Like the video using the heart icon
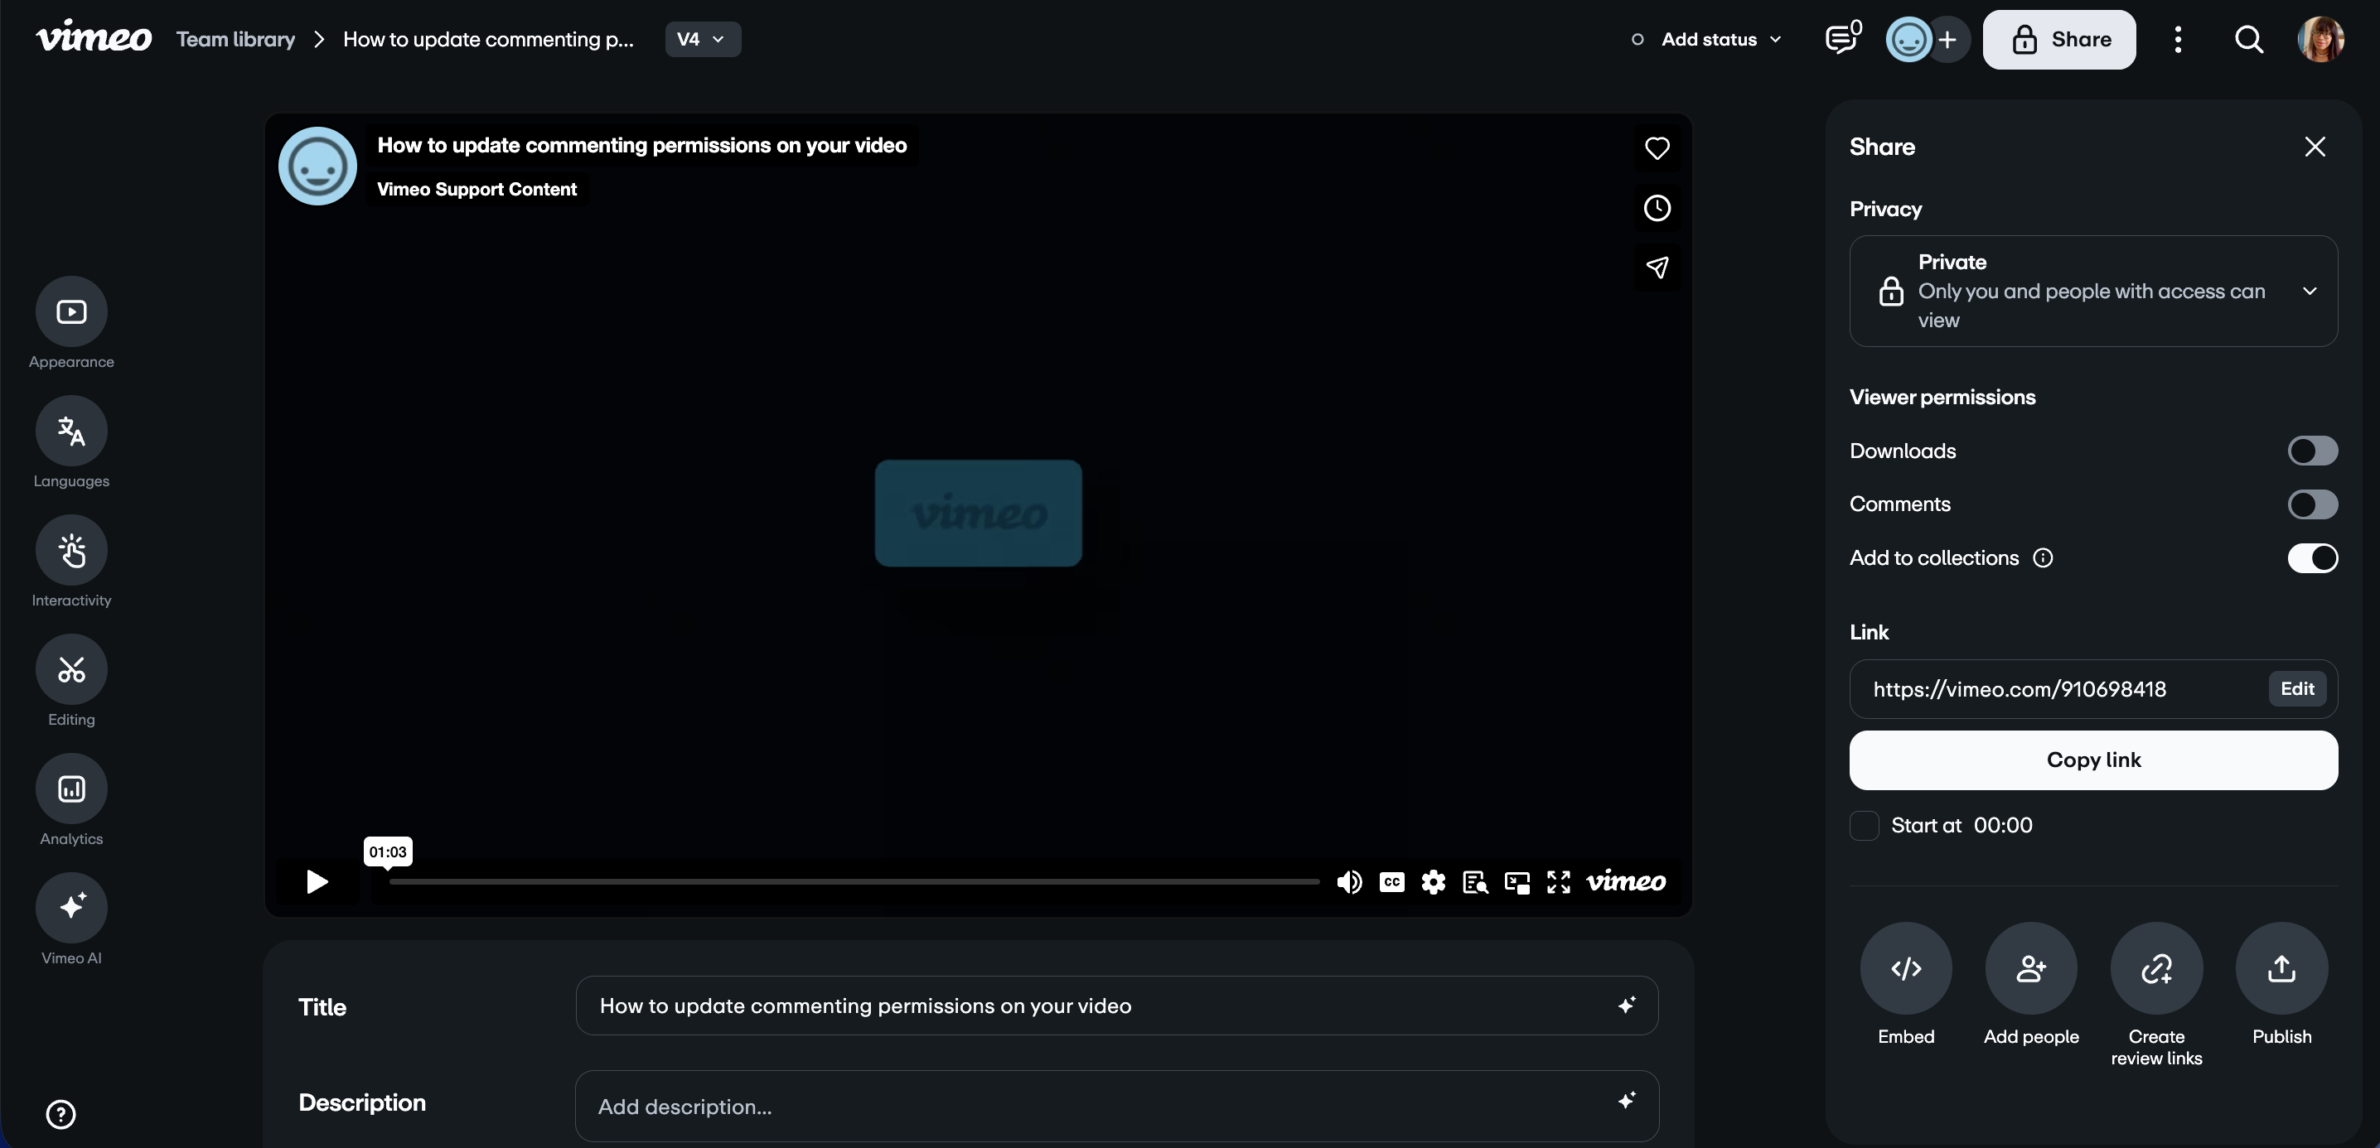The width and height of the screenshot is (2380, 1148). (1657, 149)
